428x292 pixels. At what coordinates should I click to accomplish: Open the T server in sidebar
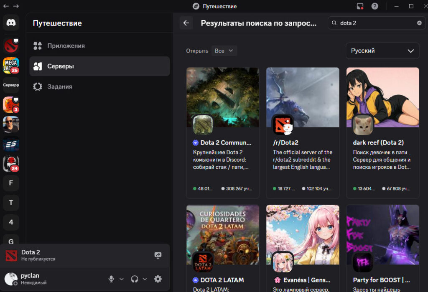click(x=11, y=203)
